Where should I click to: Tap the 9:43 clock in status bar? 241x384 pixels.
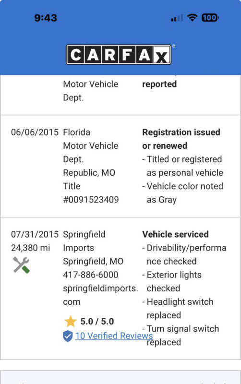point(46,18)
